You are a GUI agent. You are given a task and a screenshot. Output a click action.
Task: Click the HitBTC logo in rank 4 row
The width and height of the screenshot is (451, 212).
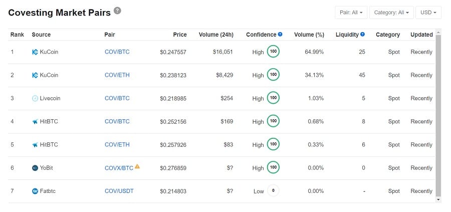pyautogui.click(x=35, y=122)
